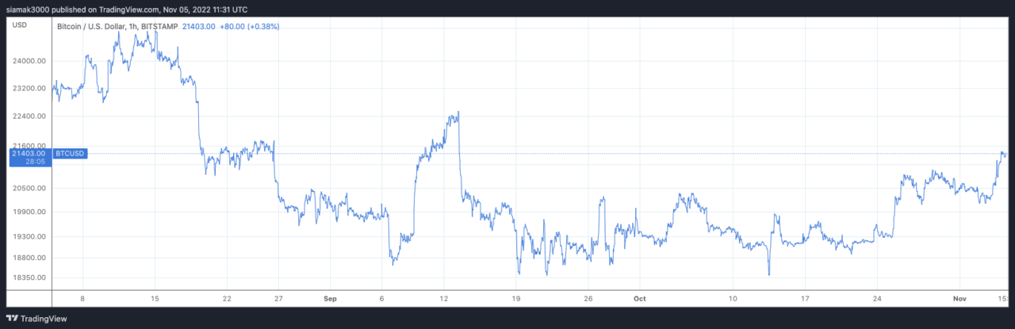
Task: Click the 19300.00 price axis label
Action: point(30,236)
